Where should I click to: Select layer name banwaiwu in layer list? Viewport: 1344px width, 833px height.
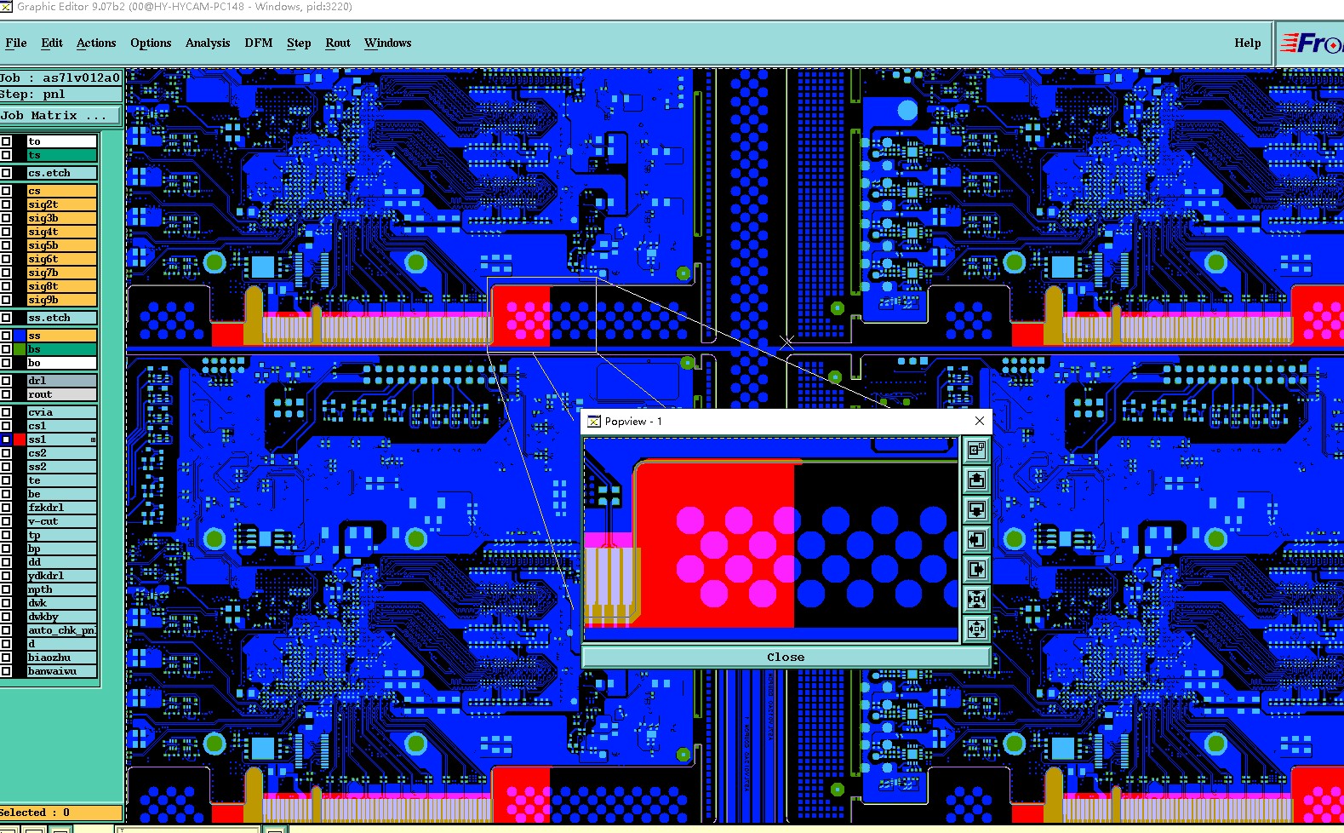coord(61,671)
